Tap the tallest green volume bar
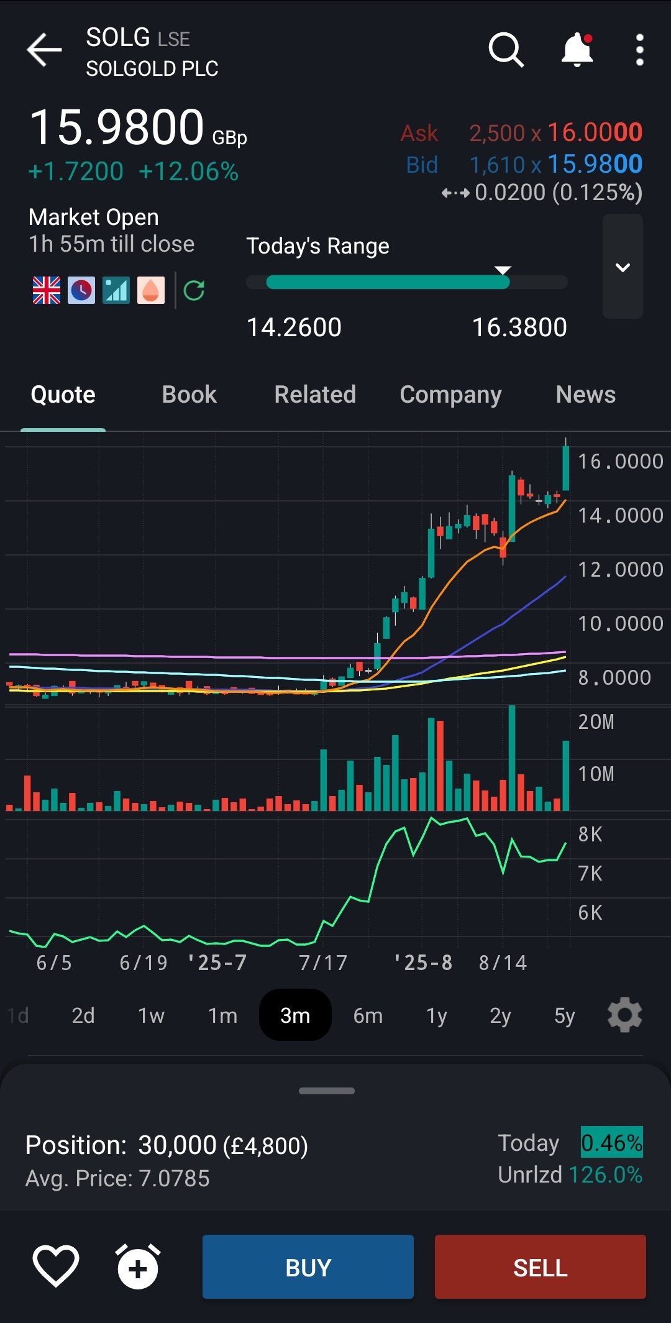 tap(512, 758)
